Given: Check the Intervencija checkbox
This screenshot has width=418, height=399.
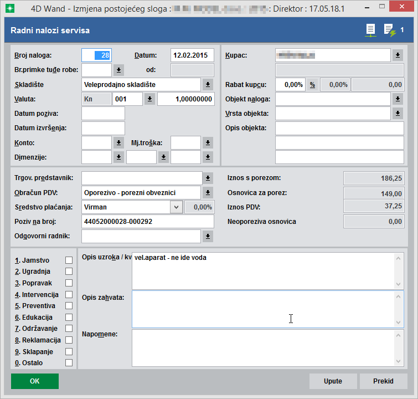Looking at the screenshot, I should pyautogui.click(x=69, y=294).
